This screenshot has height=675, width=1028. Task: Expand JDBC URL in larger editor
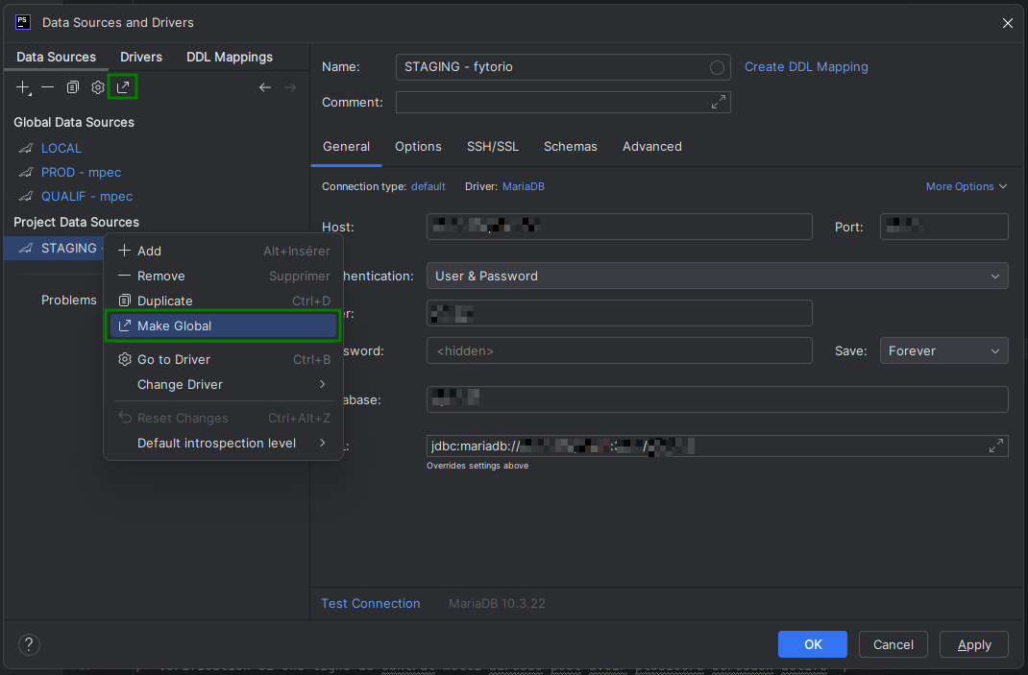tap(996, 445)
